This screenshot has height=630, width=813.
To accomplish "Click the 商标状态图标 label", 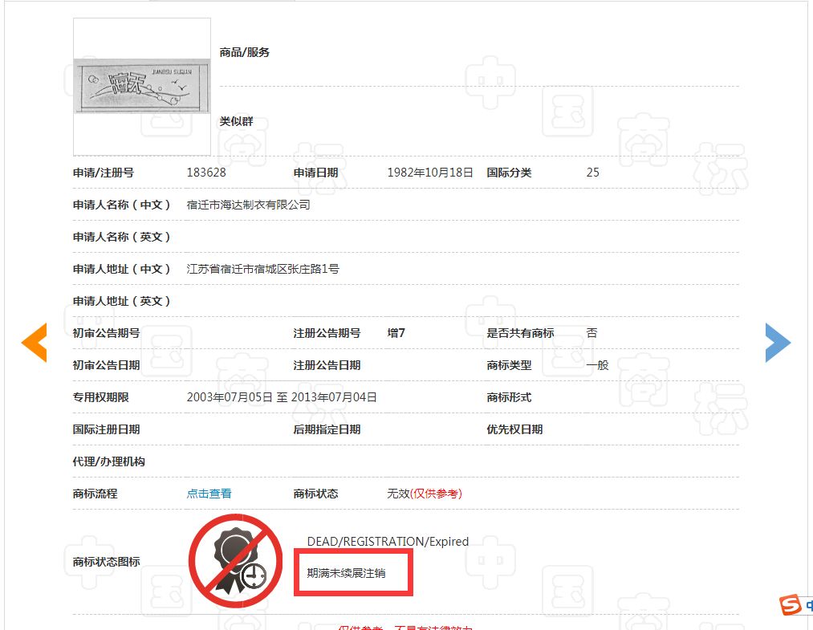I will [x=106, y=562].
